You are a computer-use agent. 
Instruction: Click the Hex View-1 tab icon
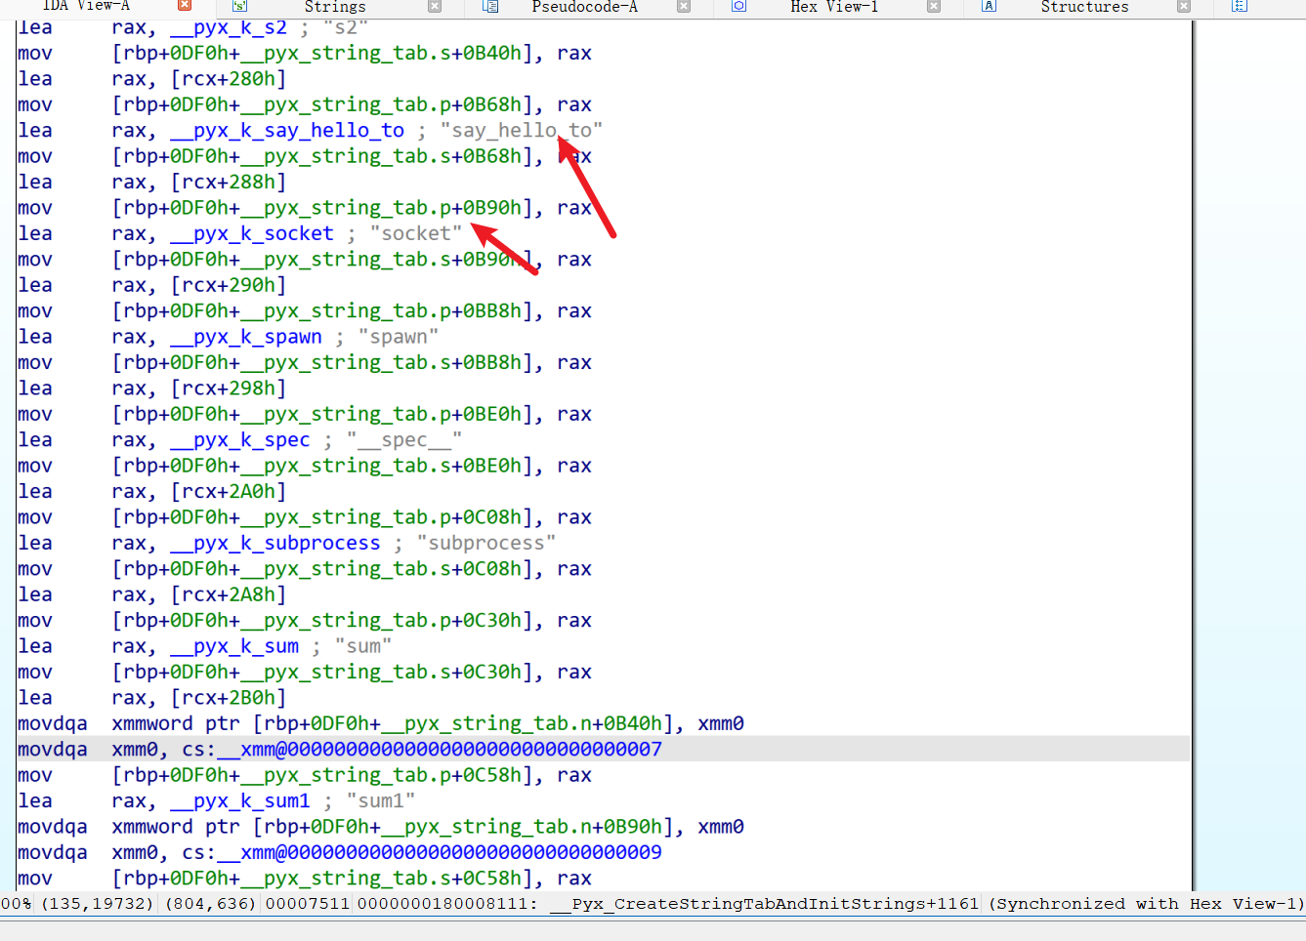739,6
